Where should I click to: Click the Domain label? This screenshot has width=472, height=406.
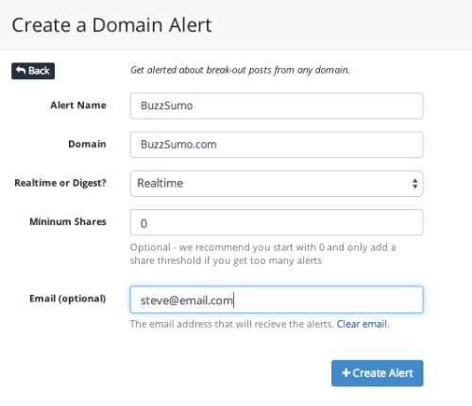(87, 144)
